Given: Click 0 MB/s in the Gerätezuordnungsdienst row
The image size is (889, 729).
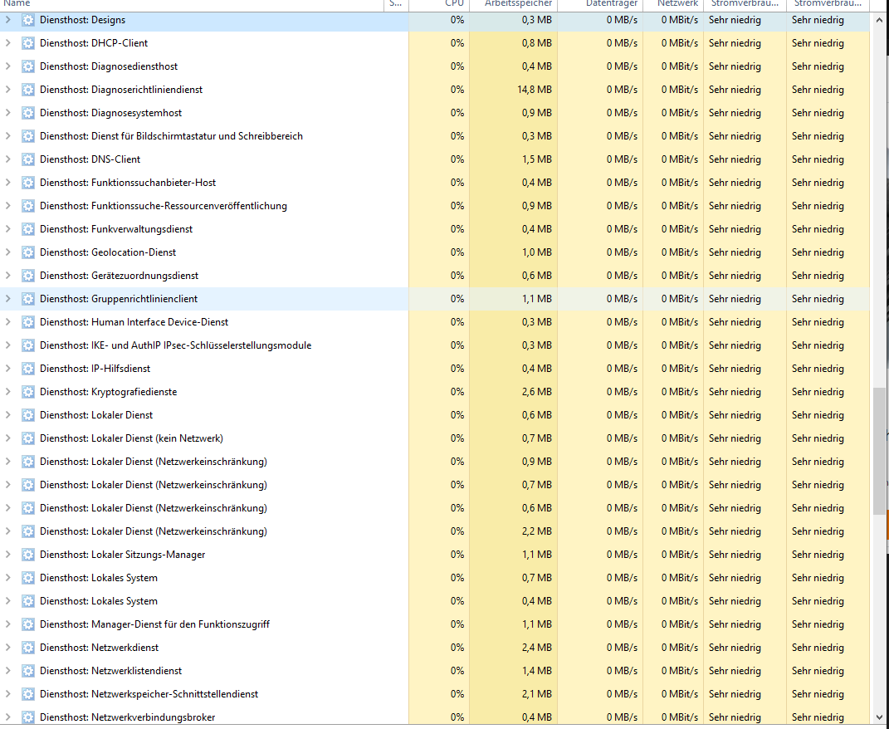Looking at the screenshot, I should click(622, 276).
